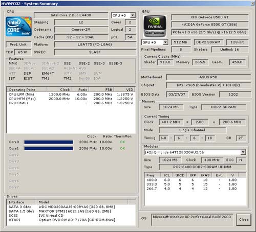Click the Stepping L2 field
The image size is (256, 232).
pyautogui.click(x=81, y=22)
